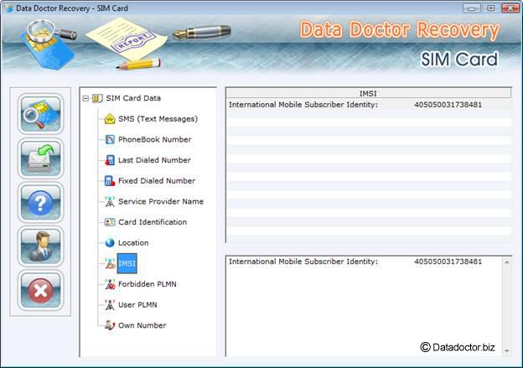Click the SIM Card Data folder icon
The height and width of the screenshot is (368, 523).
[97, 98]
